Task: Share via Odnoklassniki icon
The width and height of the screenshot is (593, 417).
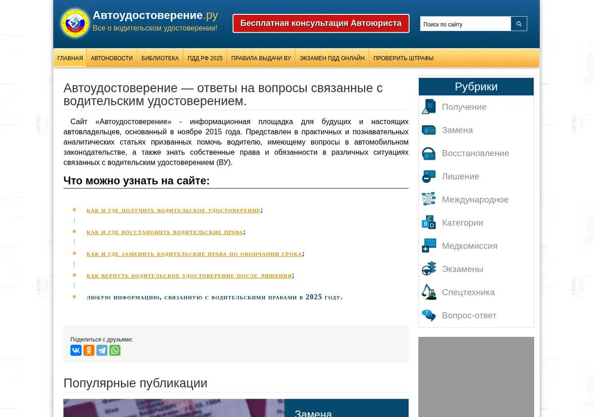Action: tap(89, 350)
